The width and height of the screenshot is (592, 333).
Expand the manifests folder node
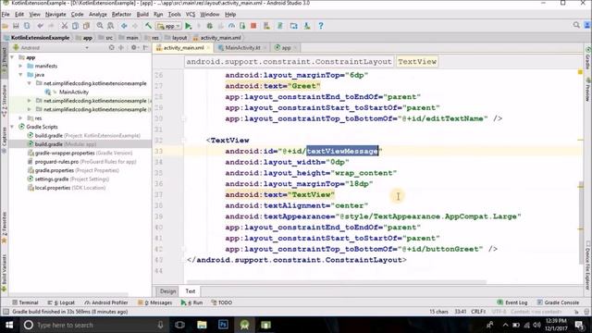(20, 66)
